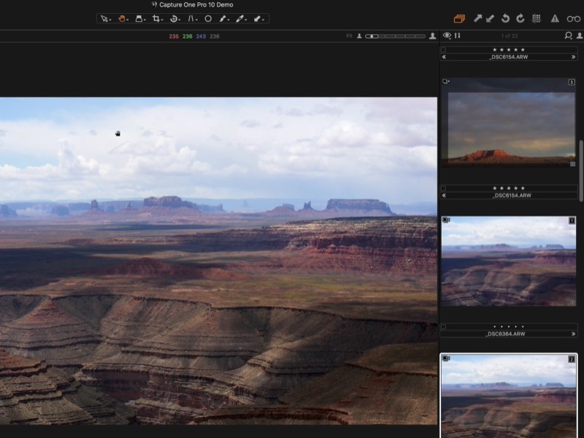Open the browser search magnifier
Screen dimensions: 584x438
click(x=568, y=35)
